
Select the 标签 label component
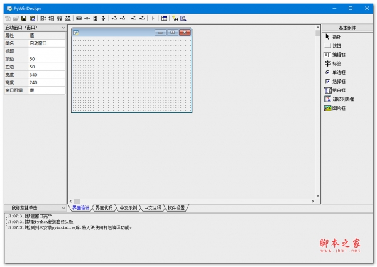333,63
